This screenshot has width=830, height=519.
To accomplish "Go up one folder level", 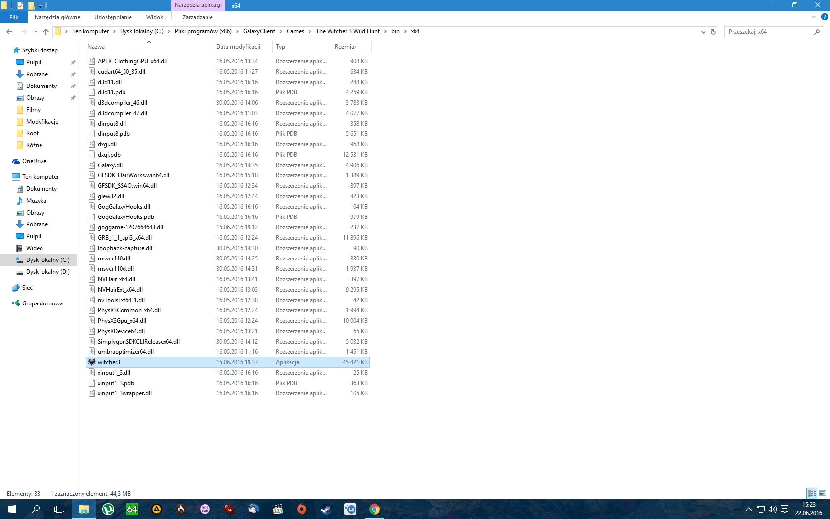I will 46,31.
